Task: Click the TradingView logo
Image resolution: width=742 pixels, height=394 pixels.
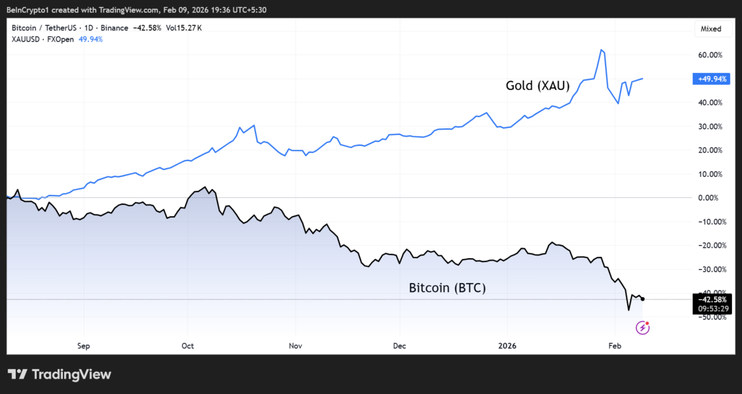Action: tap(59, 374)
